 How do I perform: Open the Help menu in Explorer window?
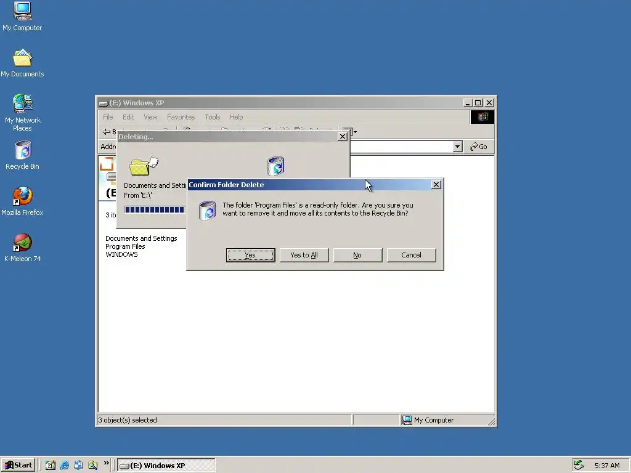tap(236, 117)
